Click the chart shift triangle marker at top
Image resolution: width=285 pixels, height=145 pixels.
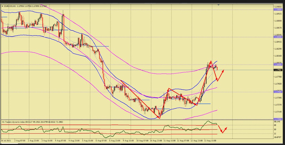pyautogui.click(x=219, y=5)
